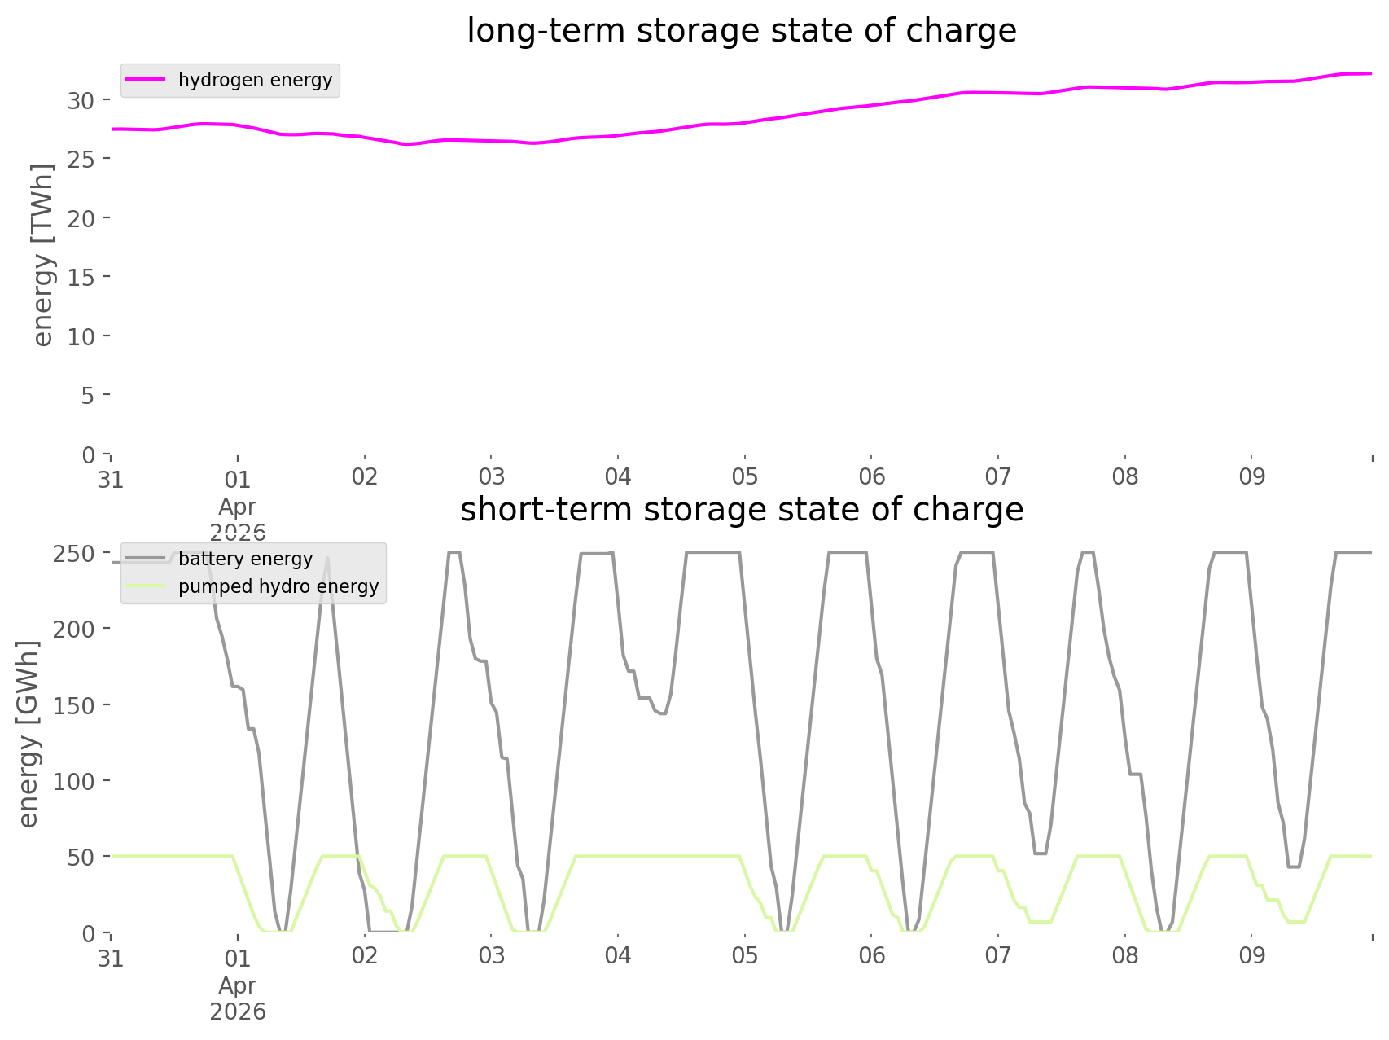This screenshot has height=1040, width=1389.
Task: Select the 03 date tick on the bottom chart
Action: [x=491, y=956]
